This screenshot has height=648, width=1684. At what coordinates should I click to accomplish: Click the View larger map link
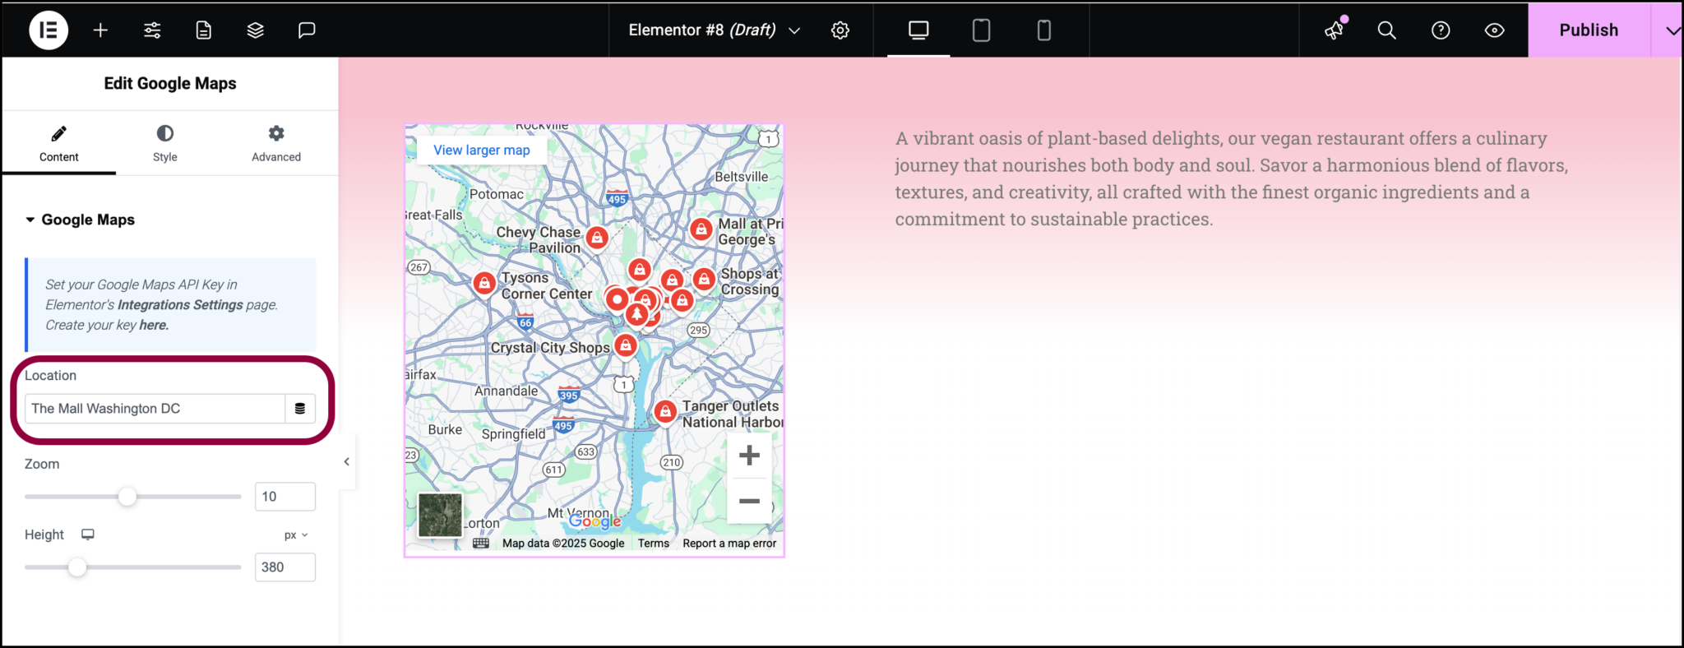482,150
